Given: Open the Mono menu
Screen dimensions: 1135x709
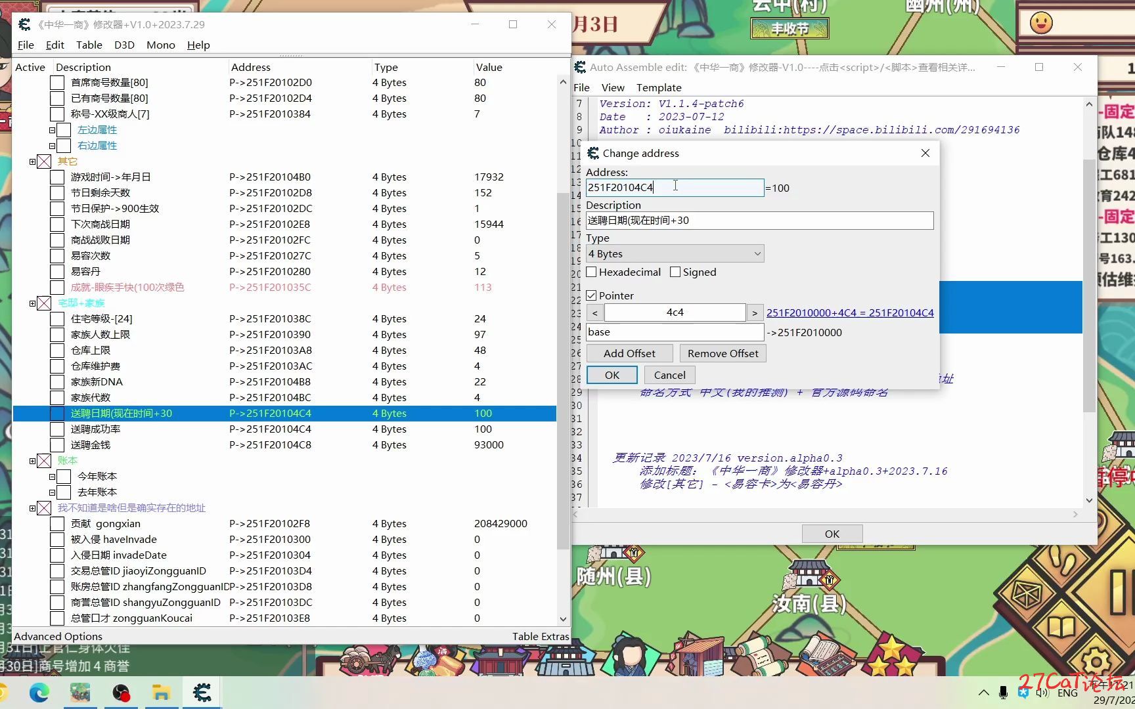Looking at the screenshot, I should pos(161,45).
